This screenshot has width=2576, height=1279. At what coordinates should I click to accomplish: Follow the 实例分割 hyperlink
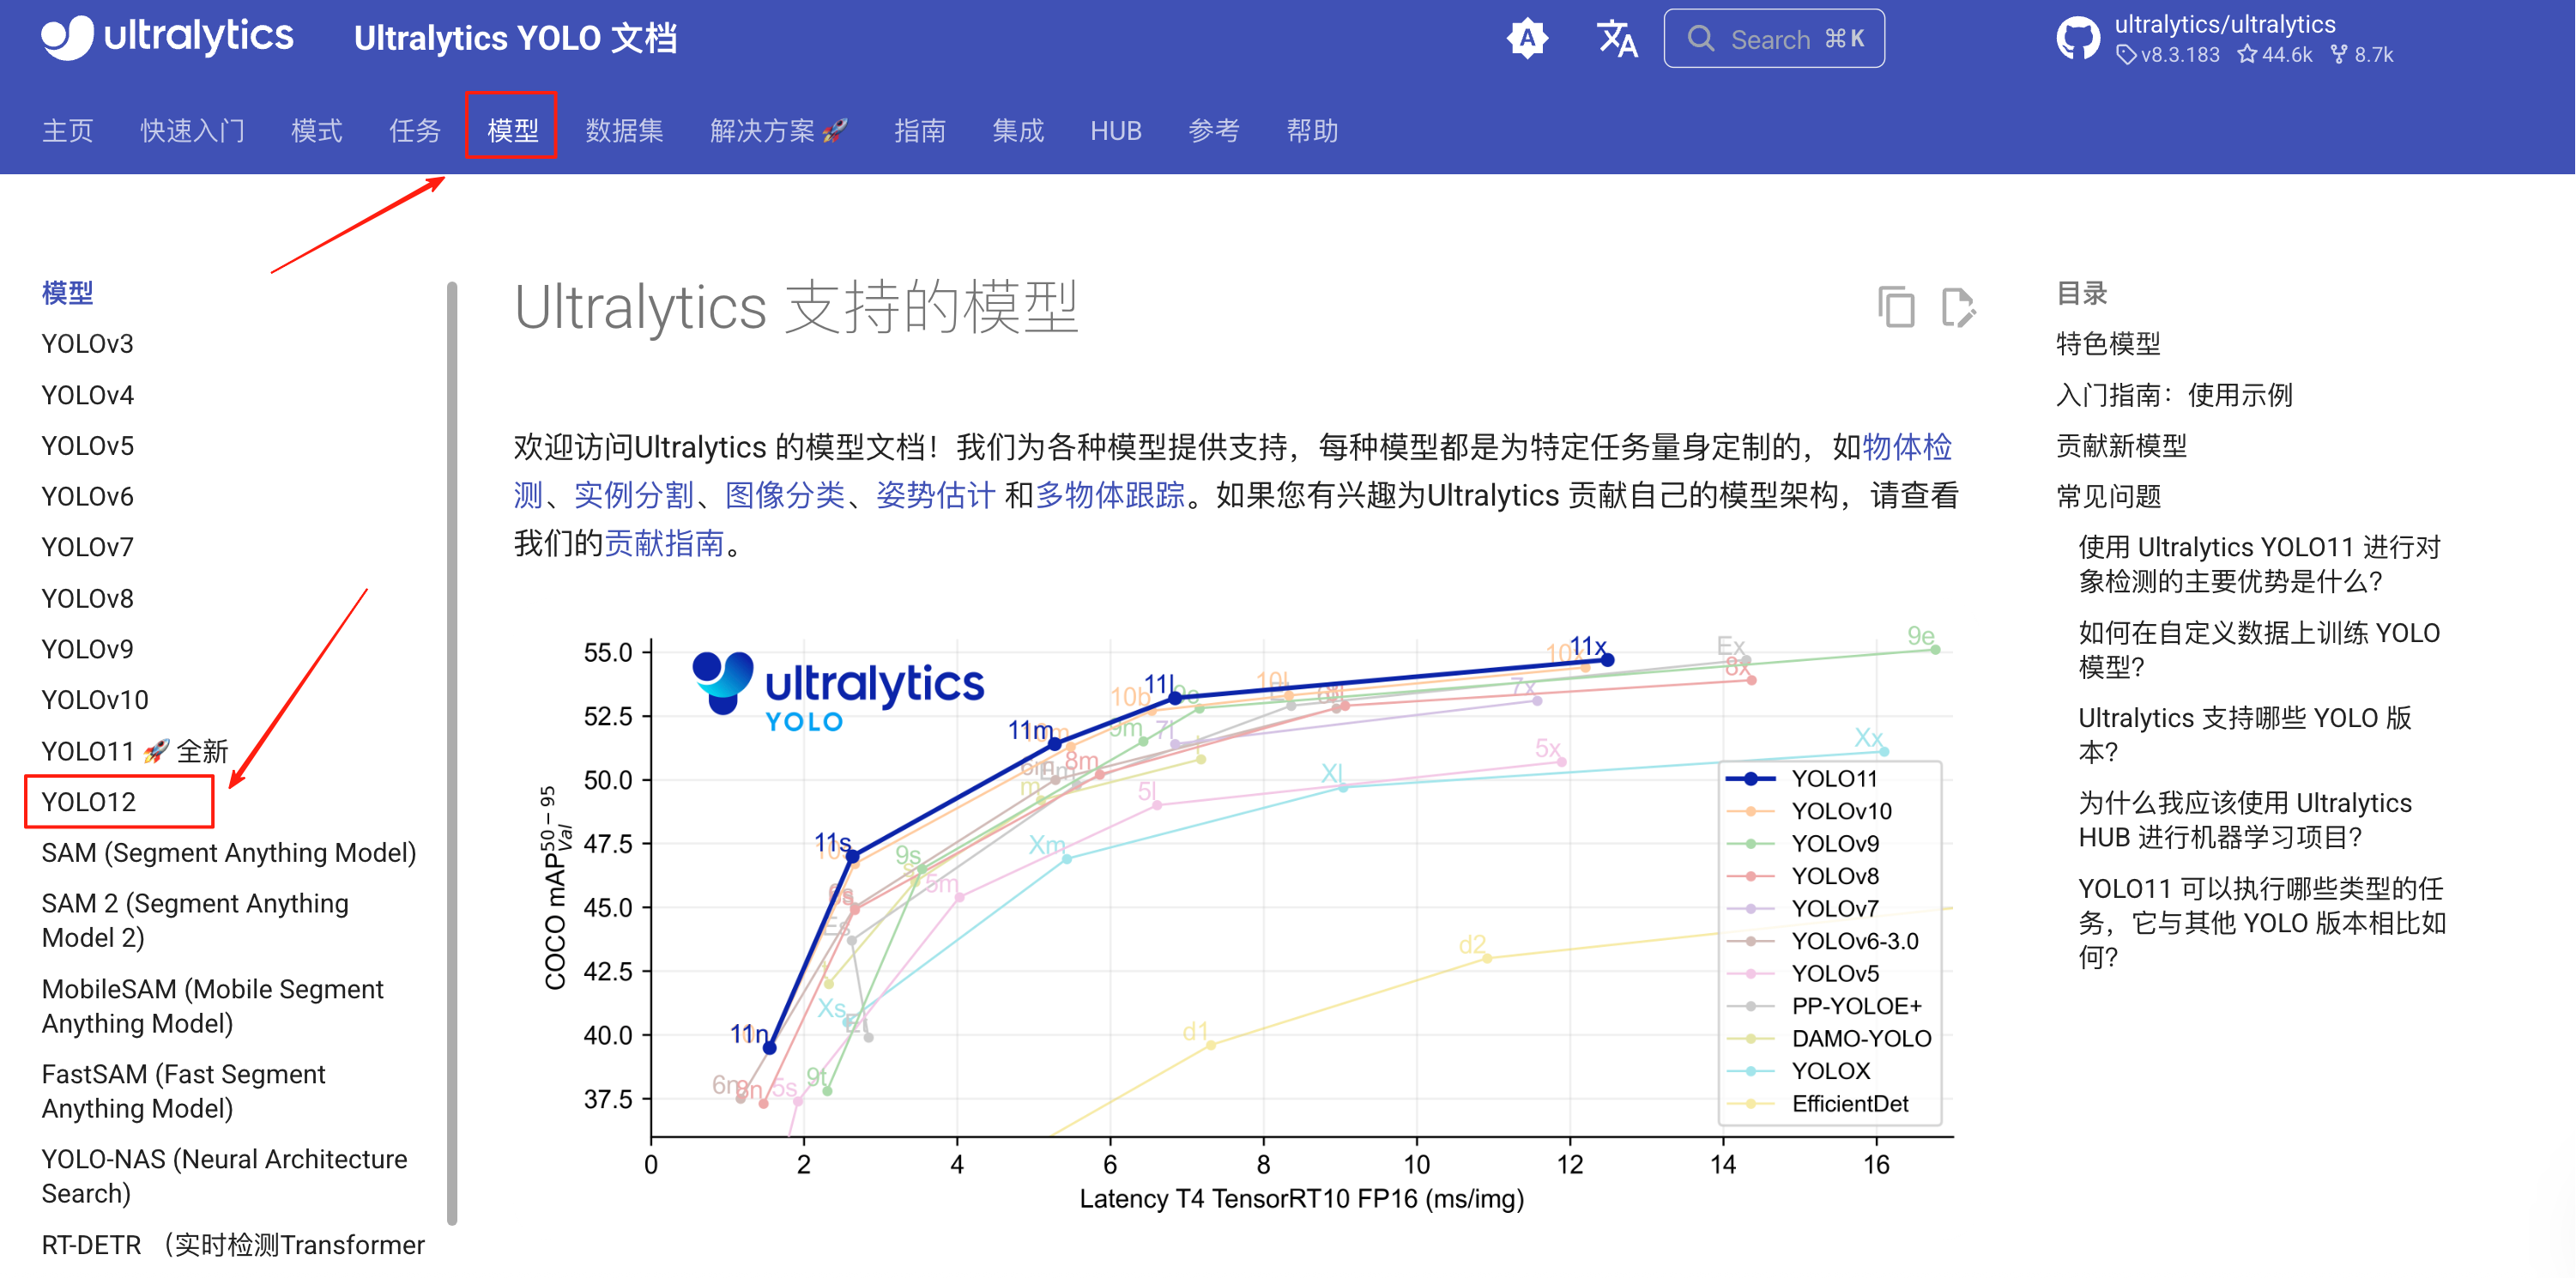(634, 495)
